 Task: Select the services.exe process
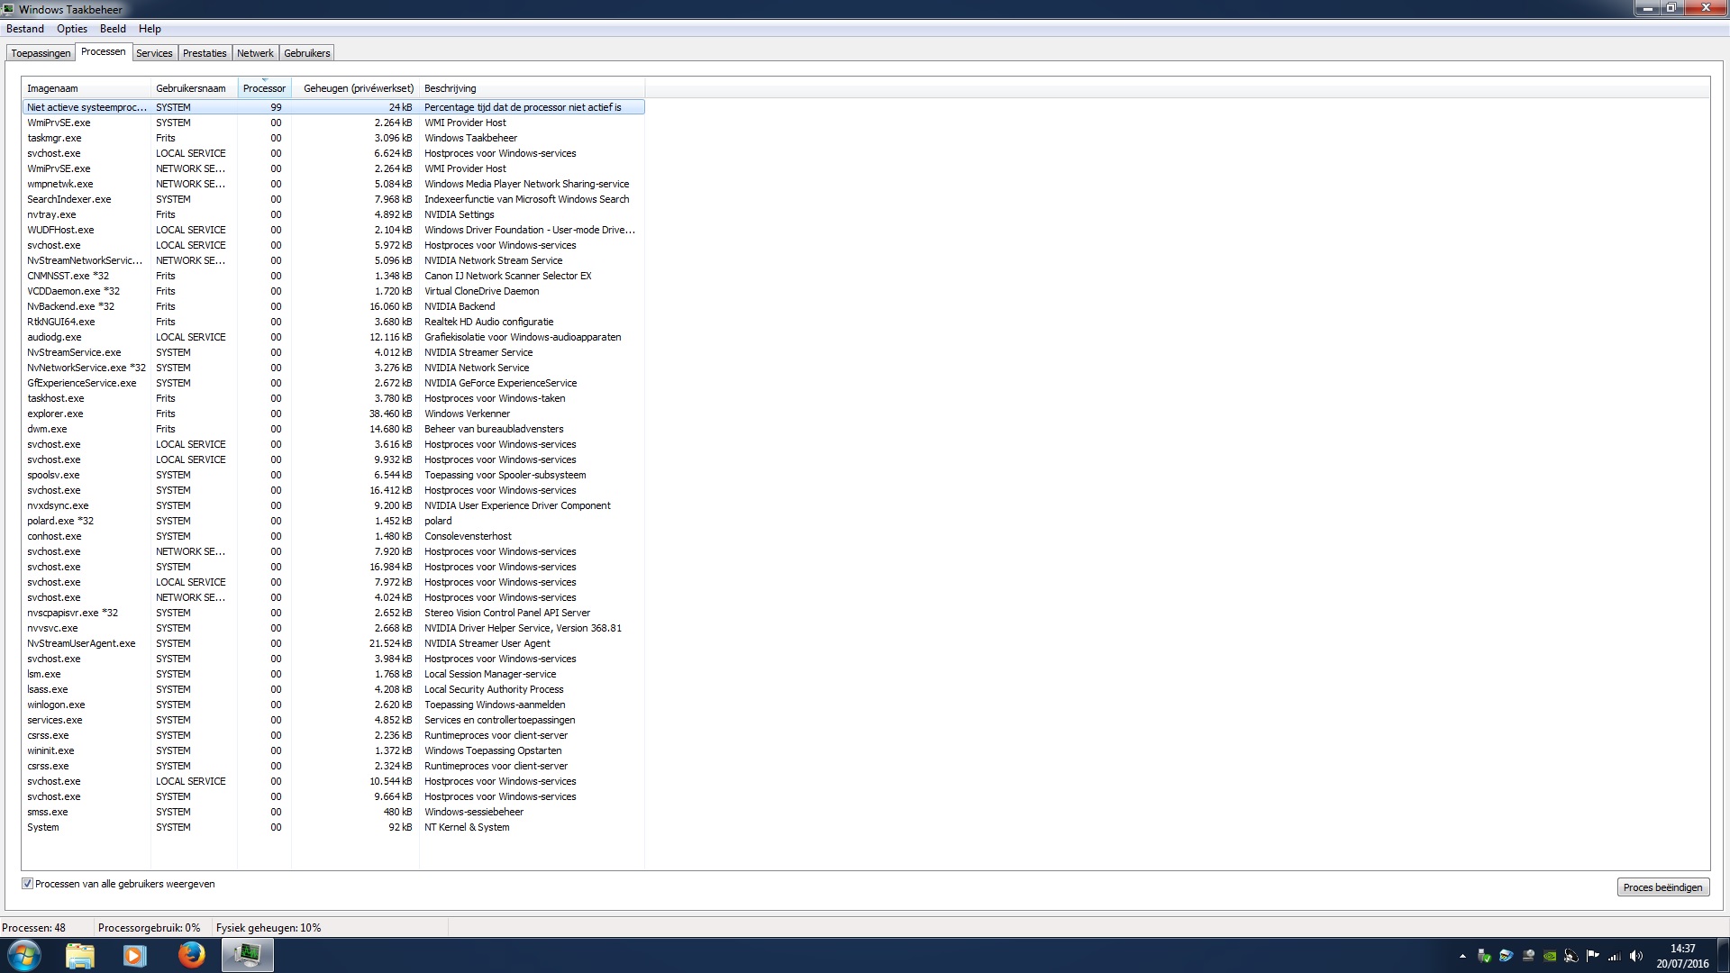pos(333,720)
